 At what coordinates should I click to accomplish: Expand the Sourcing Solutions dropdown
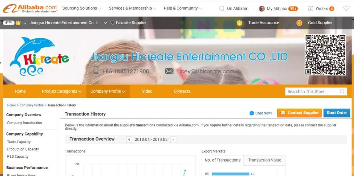click(82, 8)
